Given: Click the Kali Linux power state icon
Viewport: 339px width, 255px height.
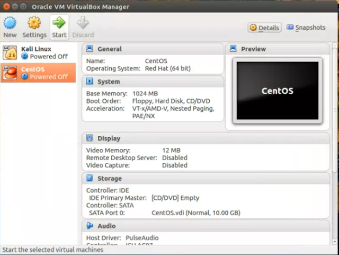Looking at the screenshot, I should [x=25, y=57].
